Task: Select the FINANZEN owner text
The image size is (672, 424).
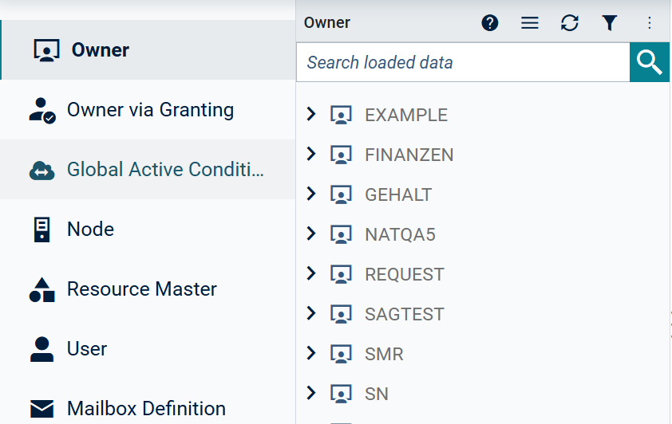Action: tap(409, 155)
